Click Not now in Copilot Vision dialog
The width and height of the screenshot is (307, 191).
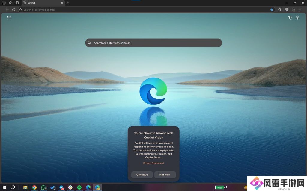pyautogui.click(x=165, y=175)
